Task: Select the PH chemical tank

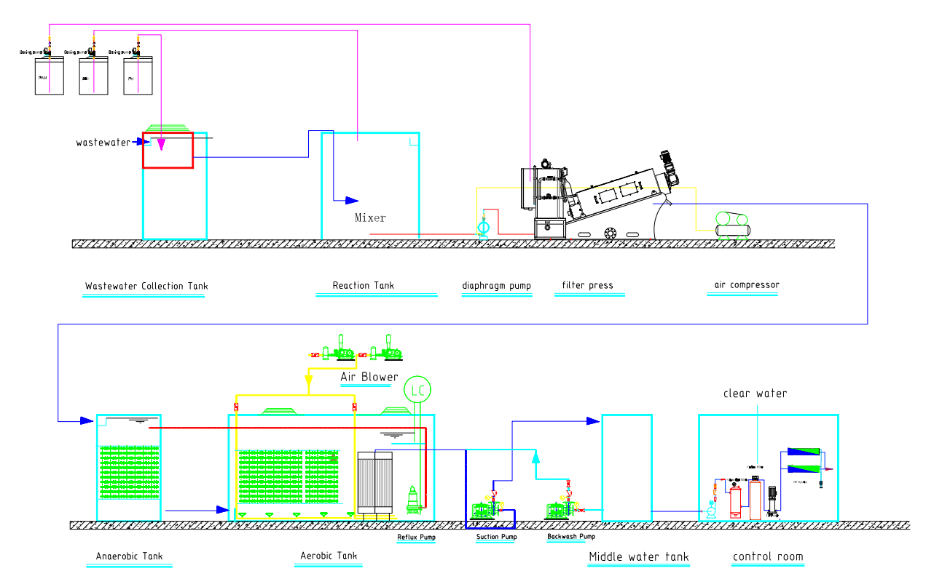Action: click(138, 76)
